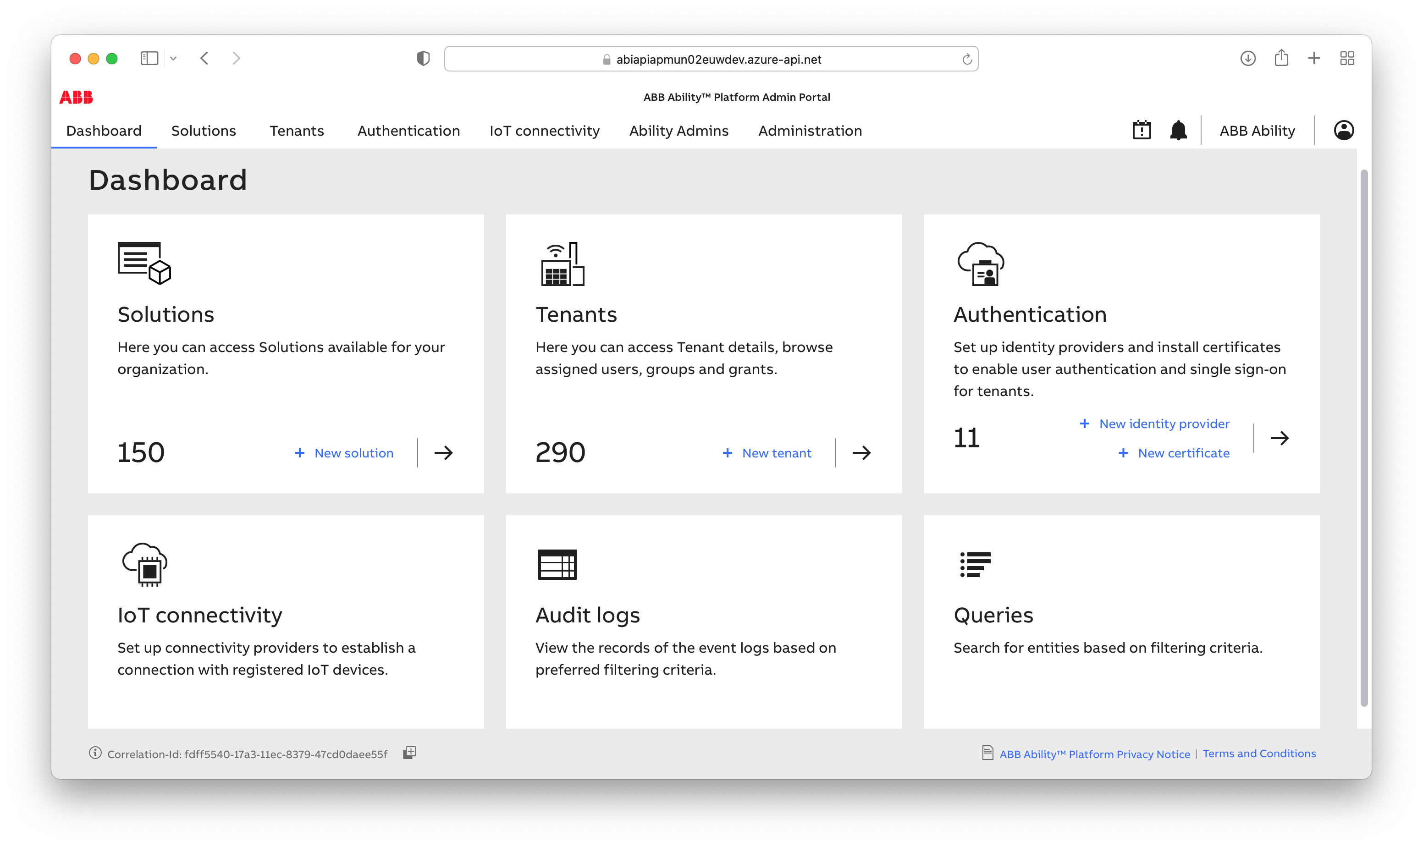1423x847 pixels.
Task: Click the Solutions card icon
Action: 144,263
